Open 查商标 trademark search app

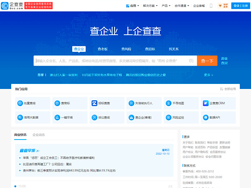coord(70,103)
